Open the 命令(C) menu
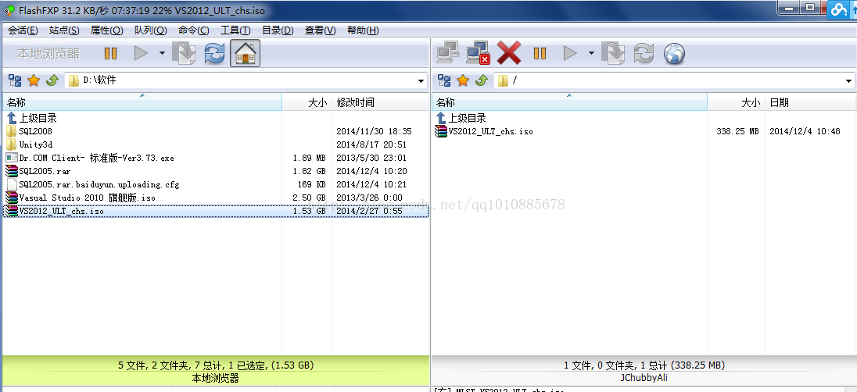The width and height of the screenshot is (857, 392). pos(193,30)
